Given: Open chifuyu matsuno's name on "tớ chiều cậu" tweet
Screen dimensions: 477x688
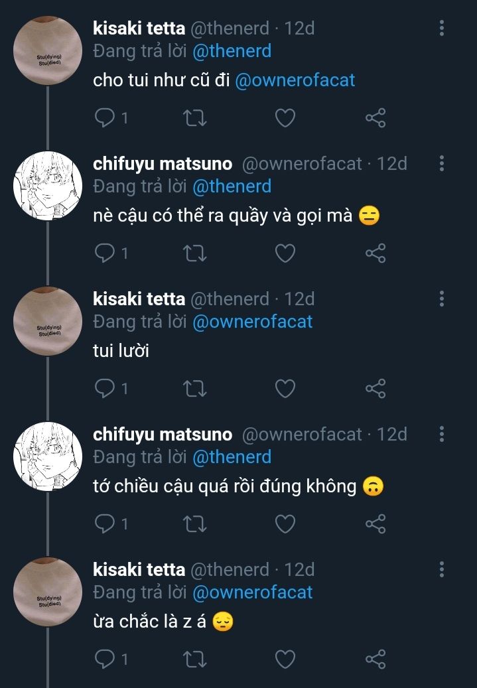Looking at the screenshot, I should click(x=163, y=435).
